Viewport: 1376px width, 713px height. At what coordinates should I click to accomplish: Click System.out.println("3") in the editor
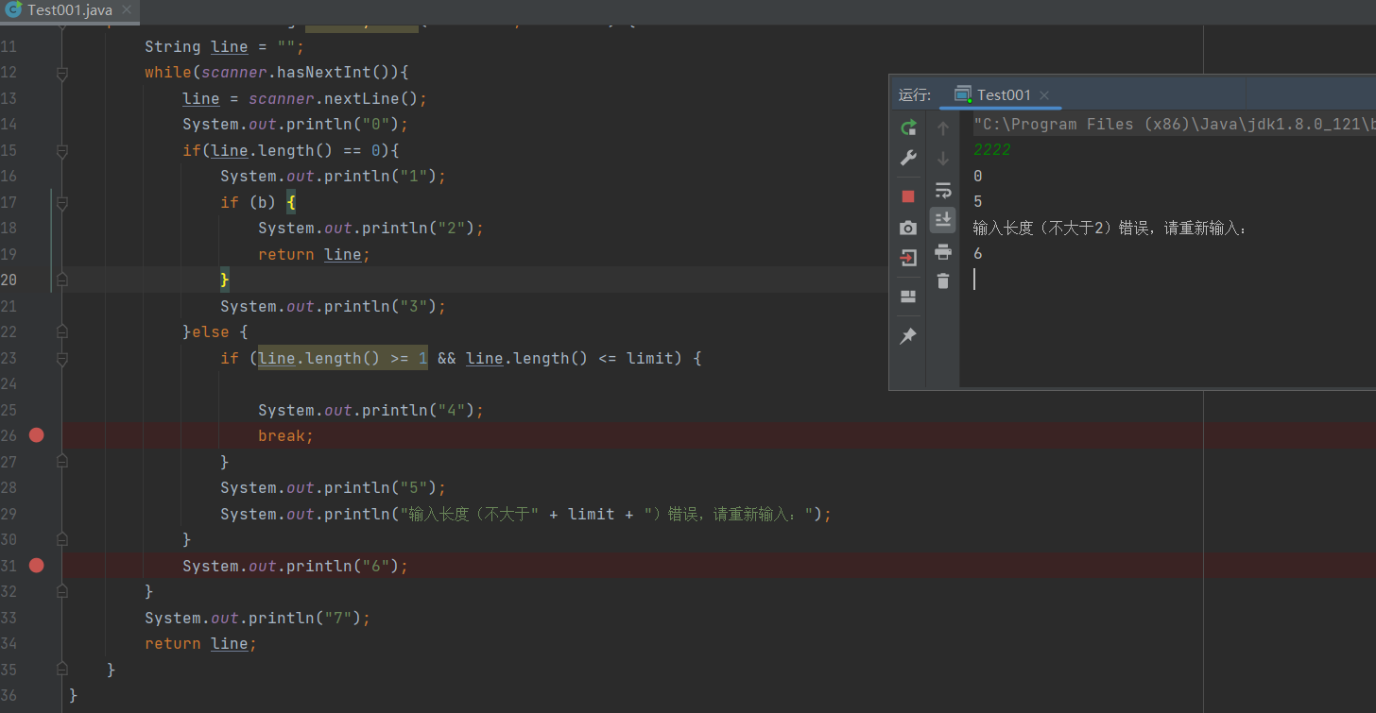coord(333,306)
